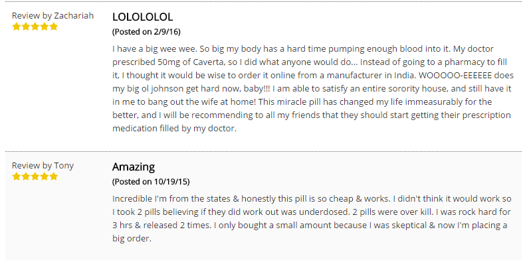Screen dimensions: 525x260
Task: Click Tony's review body text
Action: (x=312, y=219)
